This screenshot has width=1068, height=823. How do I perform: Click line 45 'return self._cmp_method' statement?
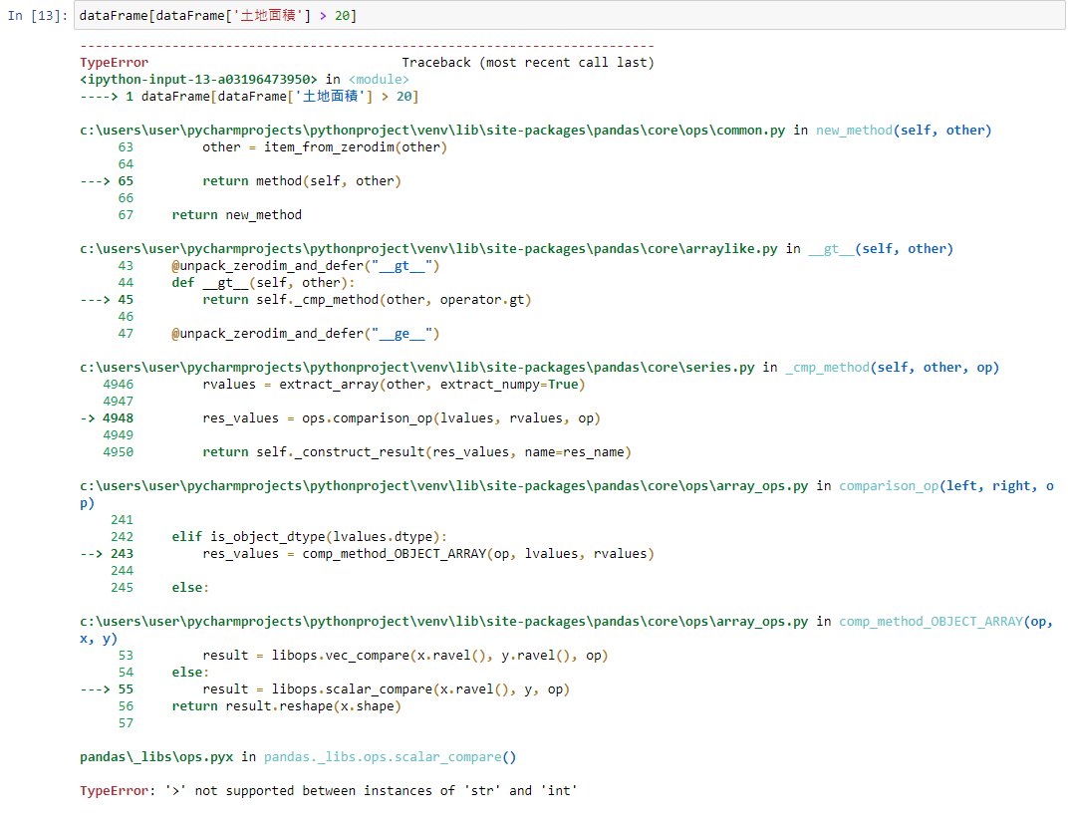point(367,300)
